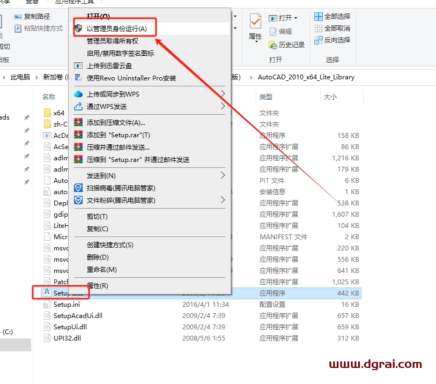Select 启用/禁用数字签名图标 menu entry
Image resolution: width=436 pixels, height=384 pixels.
tap(120, 54)
